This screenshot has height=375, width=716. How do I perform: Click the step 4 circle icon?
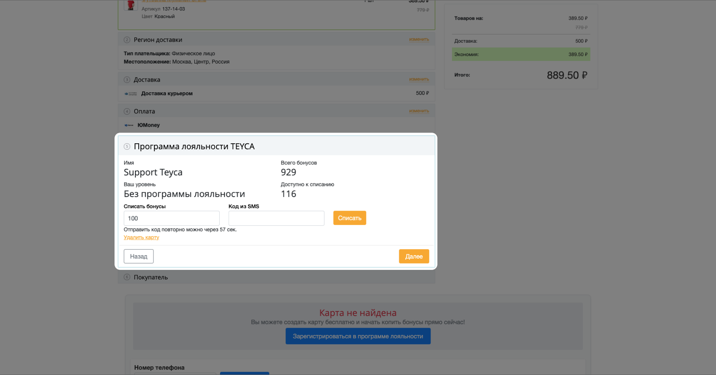(127, 111)
